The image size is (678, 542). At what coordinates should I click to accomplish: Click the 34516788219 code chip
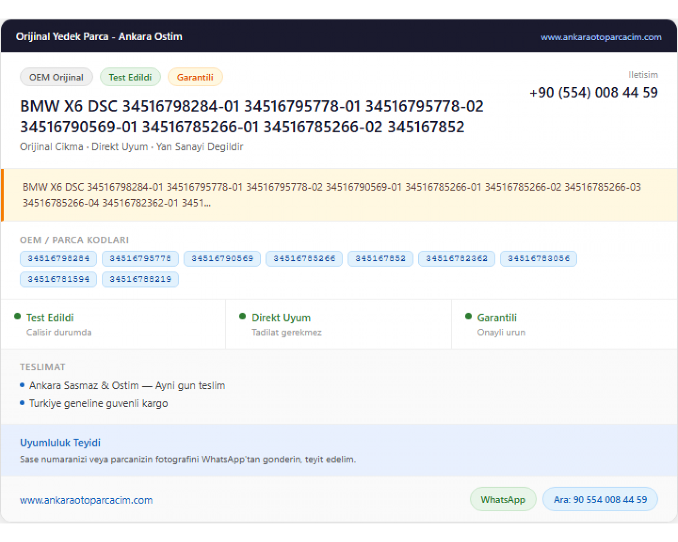click(140, 280)
